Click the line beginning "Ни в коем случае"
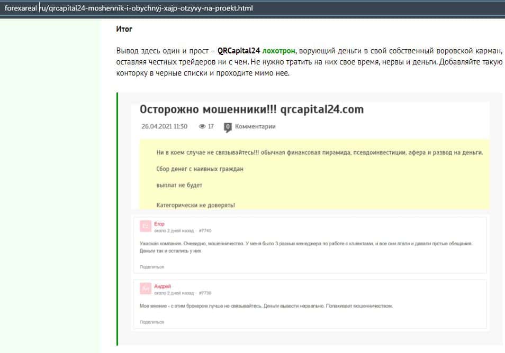Viewport: 505px width, 353px height. [320, 152]
